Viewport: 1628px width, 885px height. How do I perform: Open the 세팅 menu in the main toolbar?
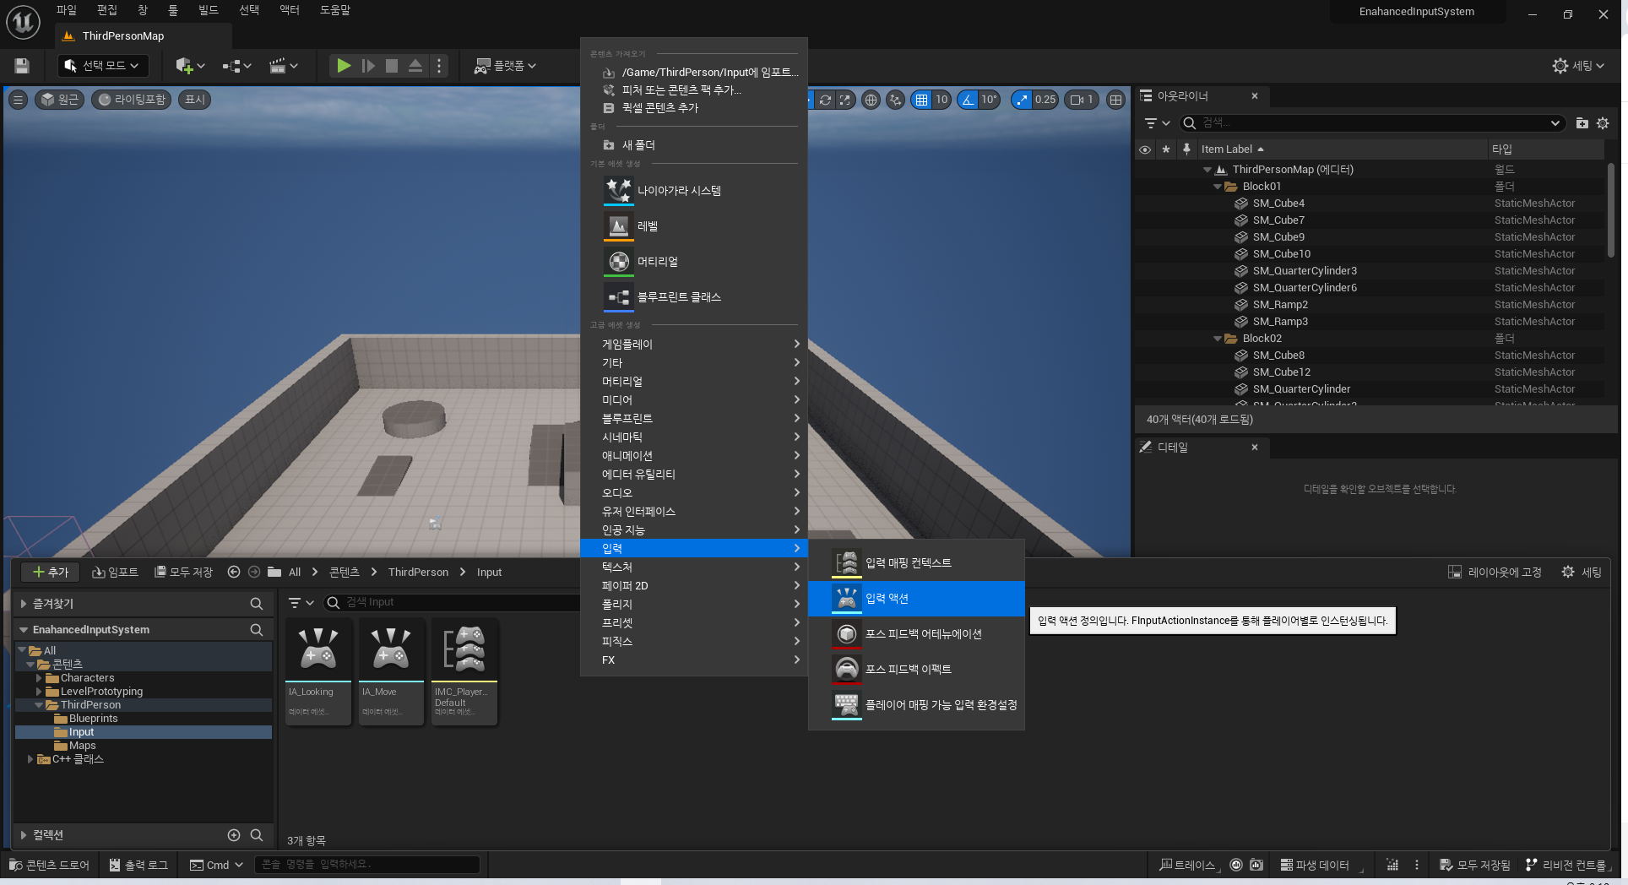[1577, 66]
